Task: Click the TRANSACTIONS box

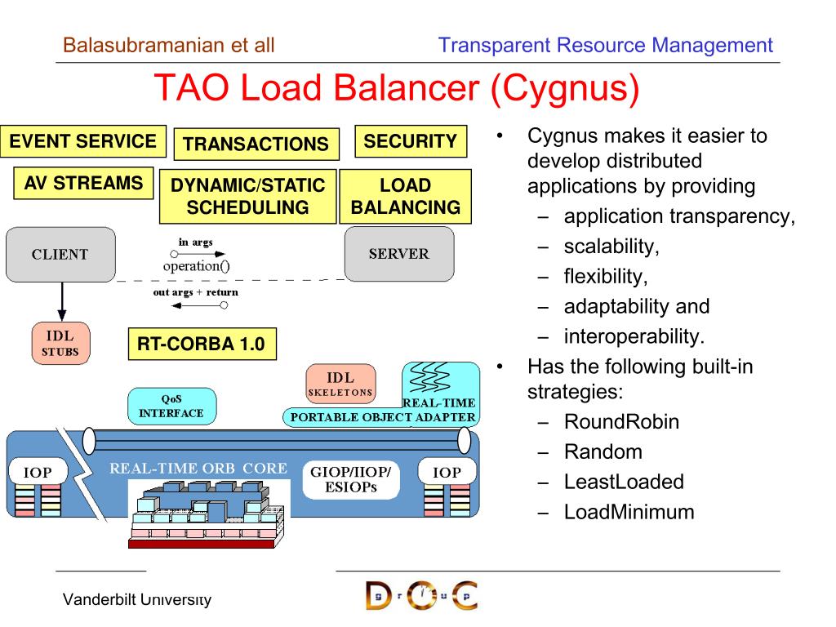Action: [x=256, y=144]
